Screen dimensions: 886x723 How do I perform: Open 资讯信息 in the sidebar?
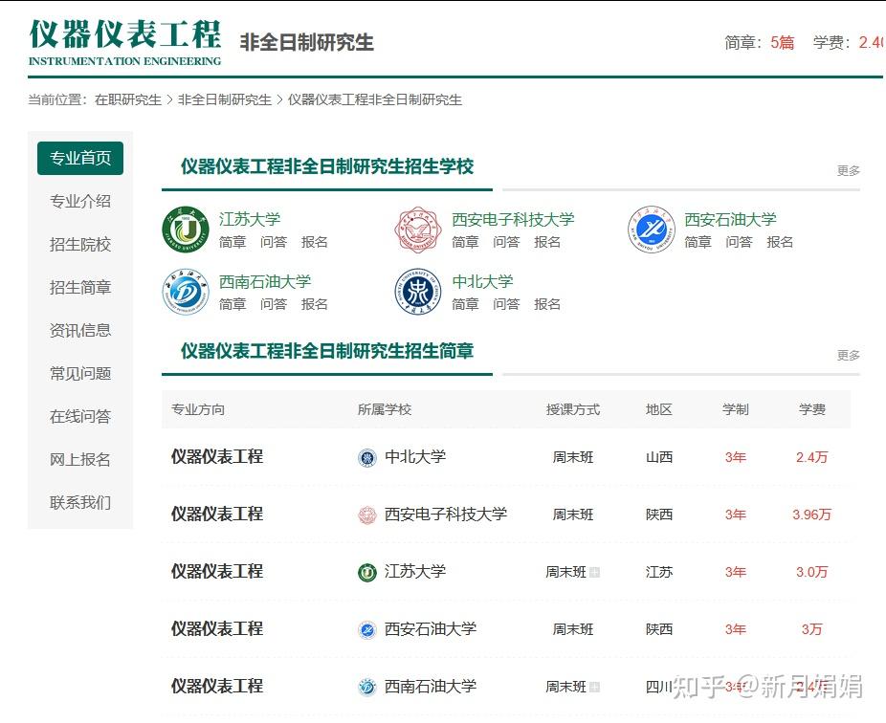pos(80,331)
